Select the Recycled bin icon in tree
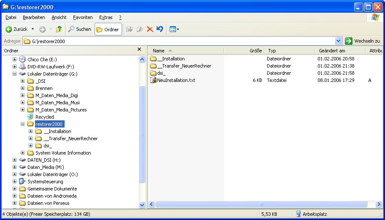 30,117
